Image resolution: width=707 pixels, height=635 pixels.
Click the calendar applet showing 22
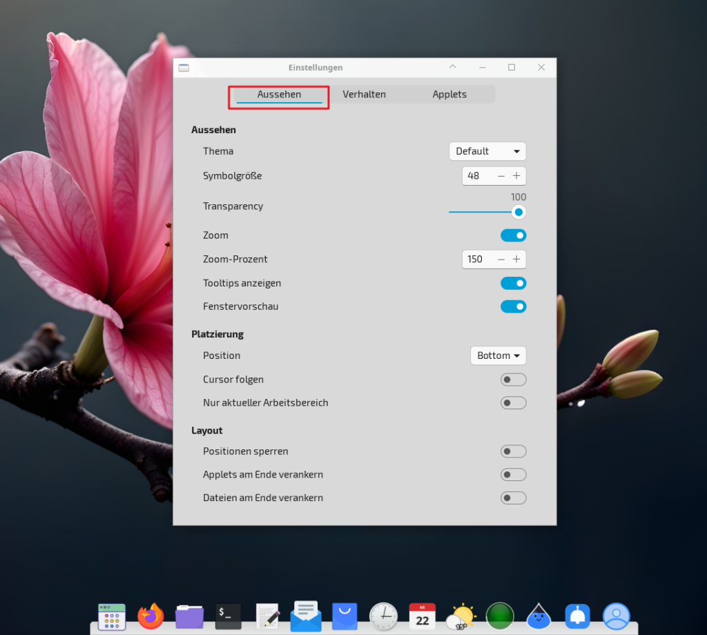pos(422,615)
